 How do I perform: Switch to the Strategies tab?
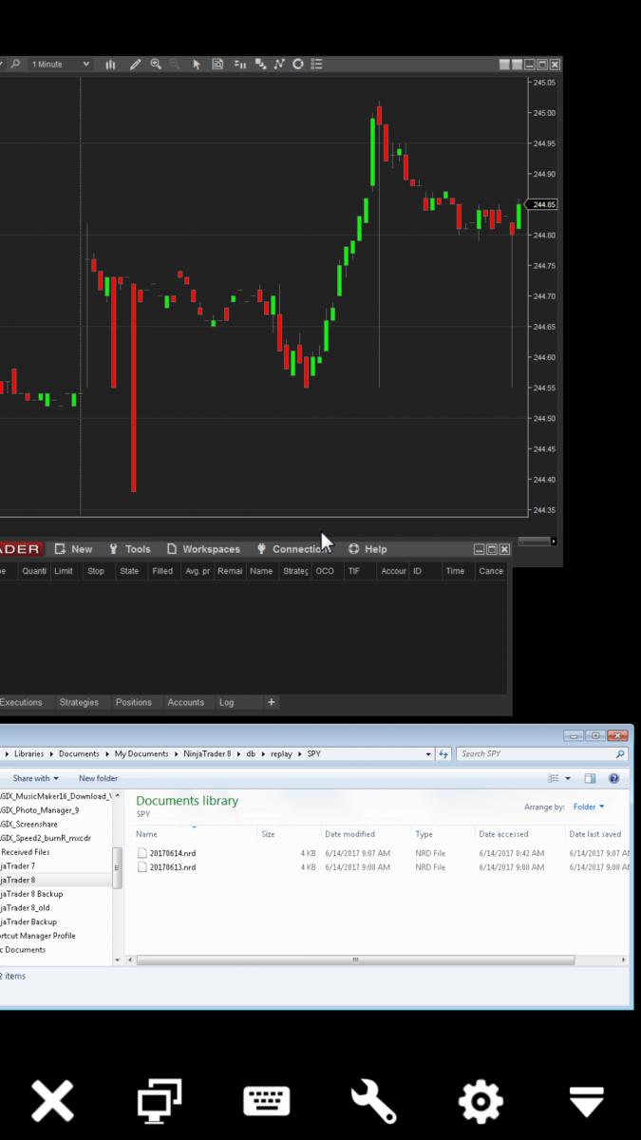(79, 703)
